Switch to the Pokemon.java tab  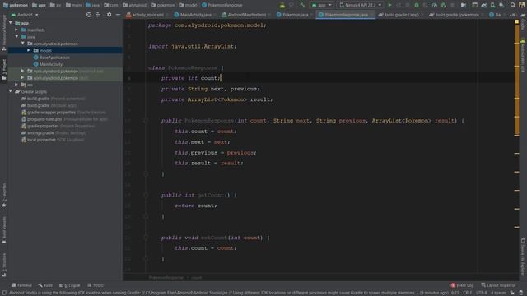point(295,15)
